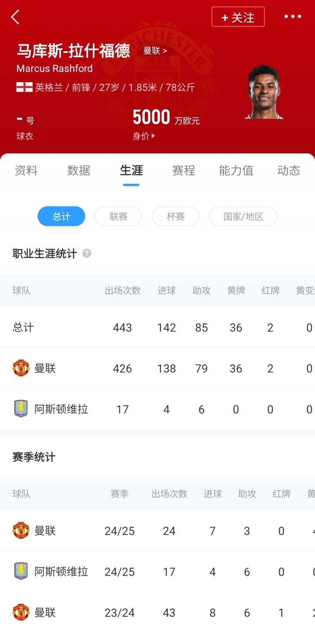Viewport: 315px width, 641px height.
Task: Select the 联赛 filter pill
Action: pos(119,216)
